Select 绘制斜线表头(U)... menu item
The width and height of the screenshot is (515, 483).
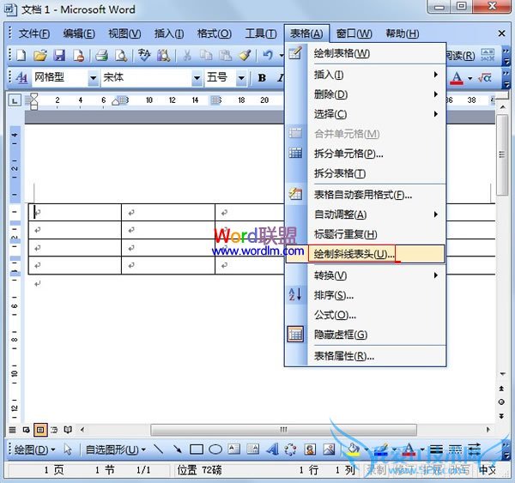pyautogui.click(x=366, y=254)
